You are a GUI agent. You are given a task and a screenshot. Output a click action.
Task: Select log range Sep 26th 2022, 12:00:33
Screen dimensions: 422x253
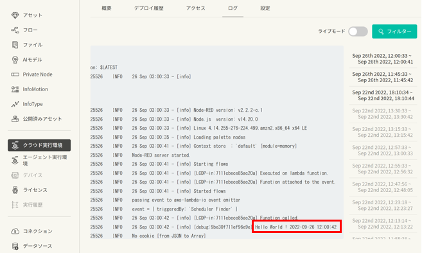(383, 59)
